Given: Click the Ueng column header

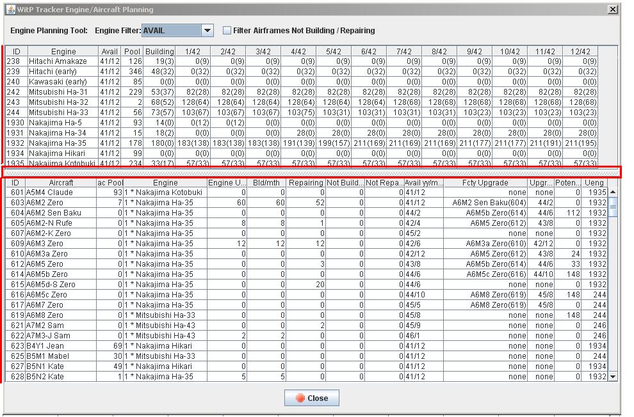Looking at the screenshot, I should pos(594,182).
